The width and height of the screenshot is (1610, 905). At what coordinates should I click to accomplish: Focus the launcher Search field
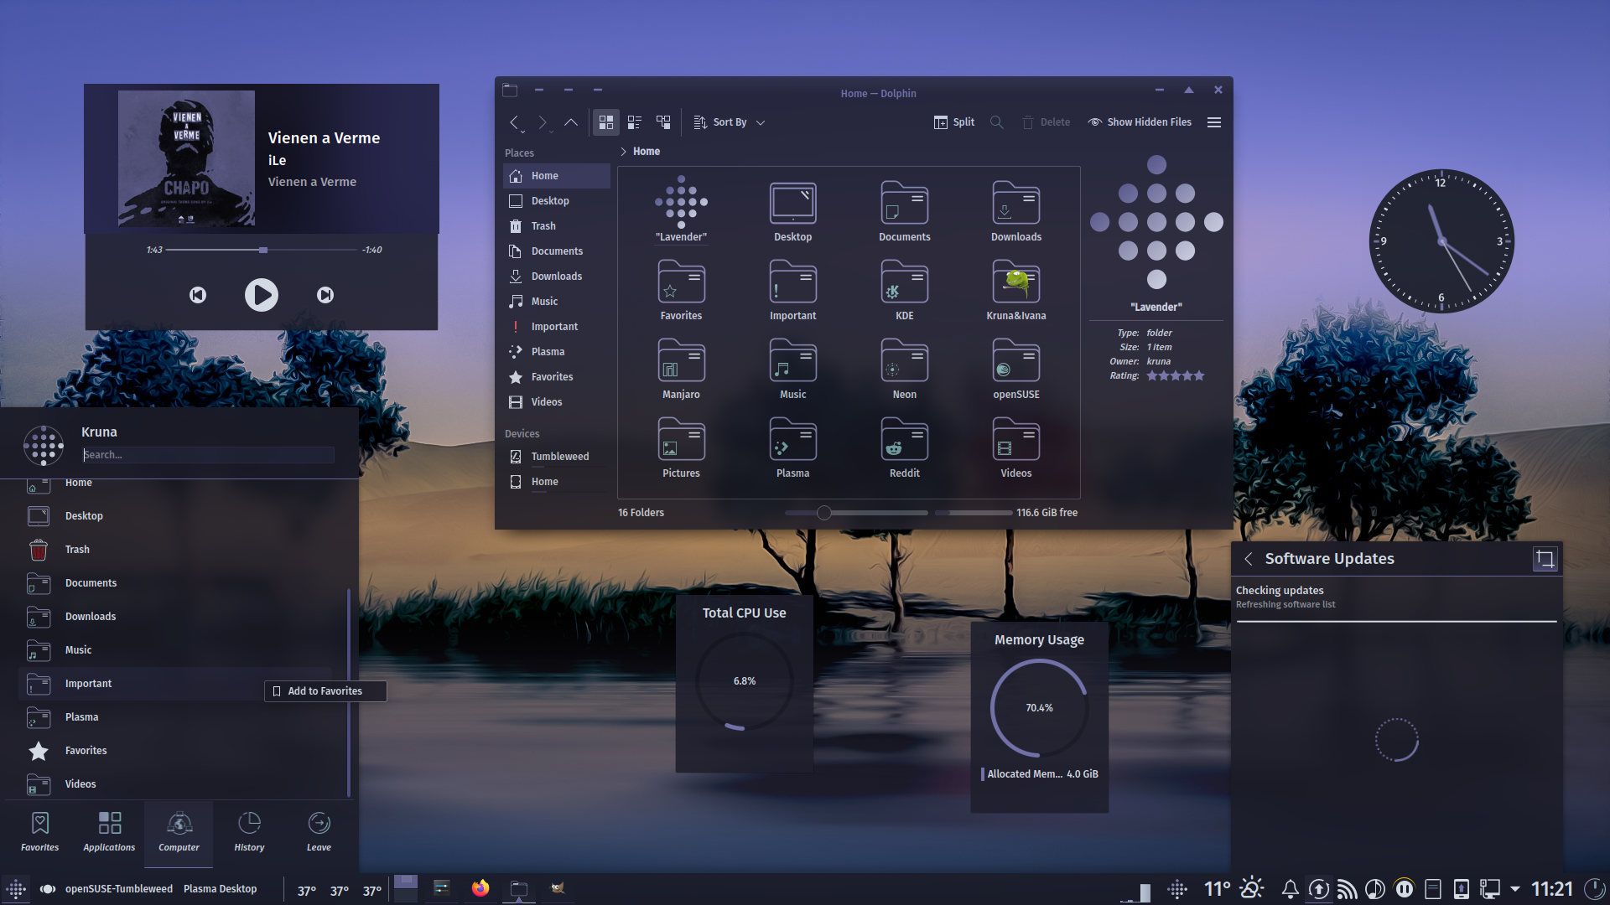pyautogui.click(x=208, y=455)
